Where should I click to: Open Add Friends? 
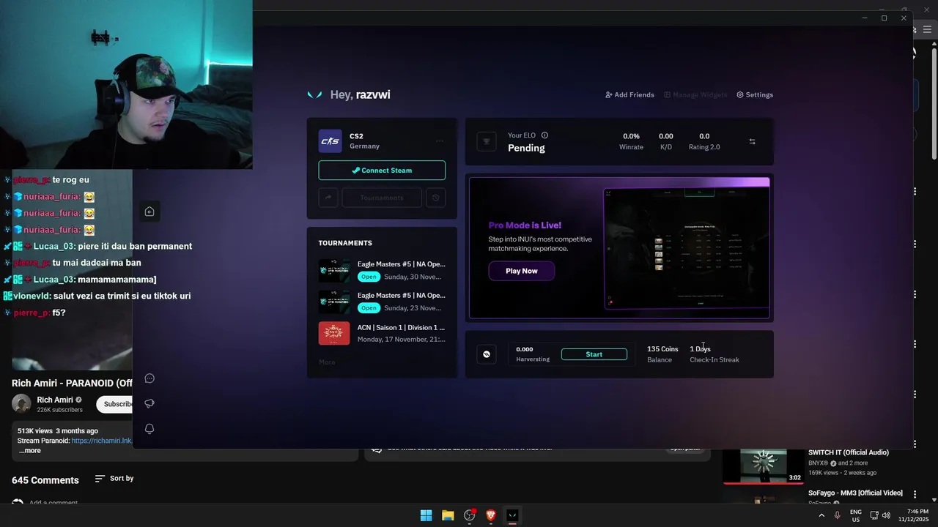(629, 94)
